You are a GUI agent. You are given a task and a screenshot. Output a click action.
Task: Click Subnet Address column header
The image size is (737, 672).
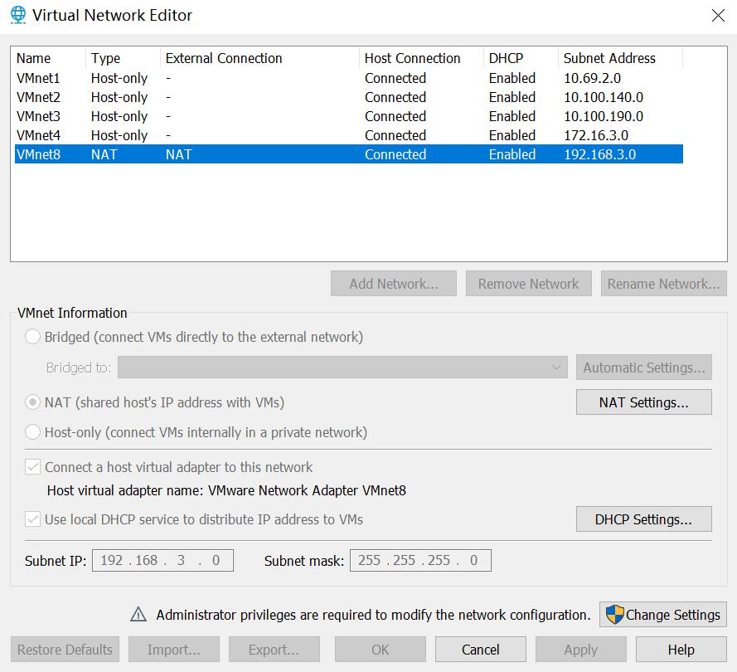(x=620, y=58)
